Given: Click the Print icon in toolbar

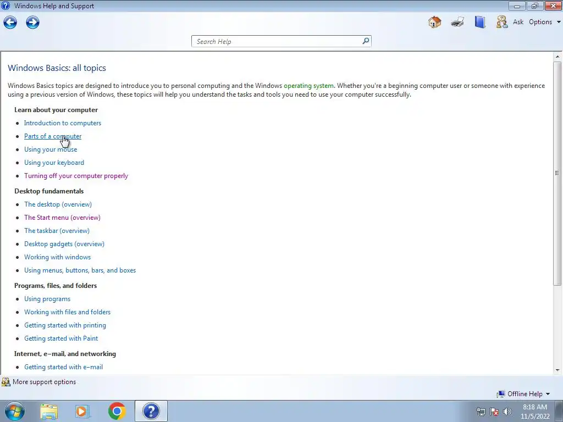Looking at the screenshot, I should [x=457, y=22].
